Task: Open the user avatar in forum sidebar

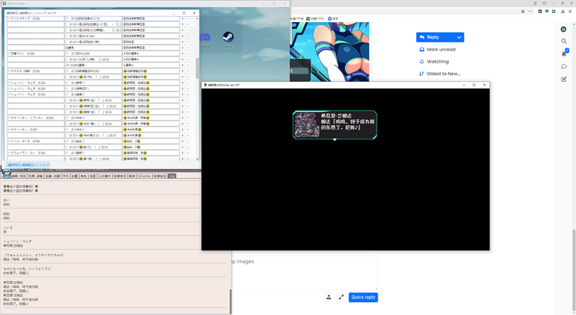Action: pyautogui.click(x=564, y=29)
